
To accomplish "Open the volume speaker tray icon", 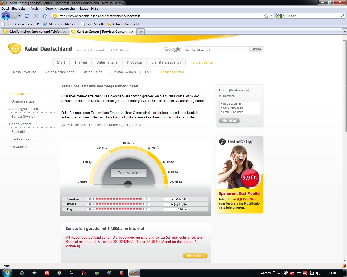I will (318, 273).
